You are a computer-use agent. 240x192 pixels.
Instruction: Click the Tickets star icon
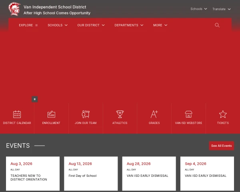click(x=223, y=114)
